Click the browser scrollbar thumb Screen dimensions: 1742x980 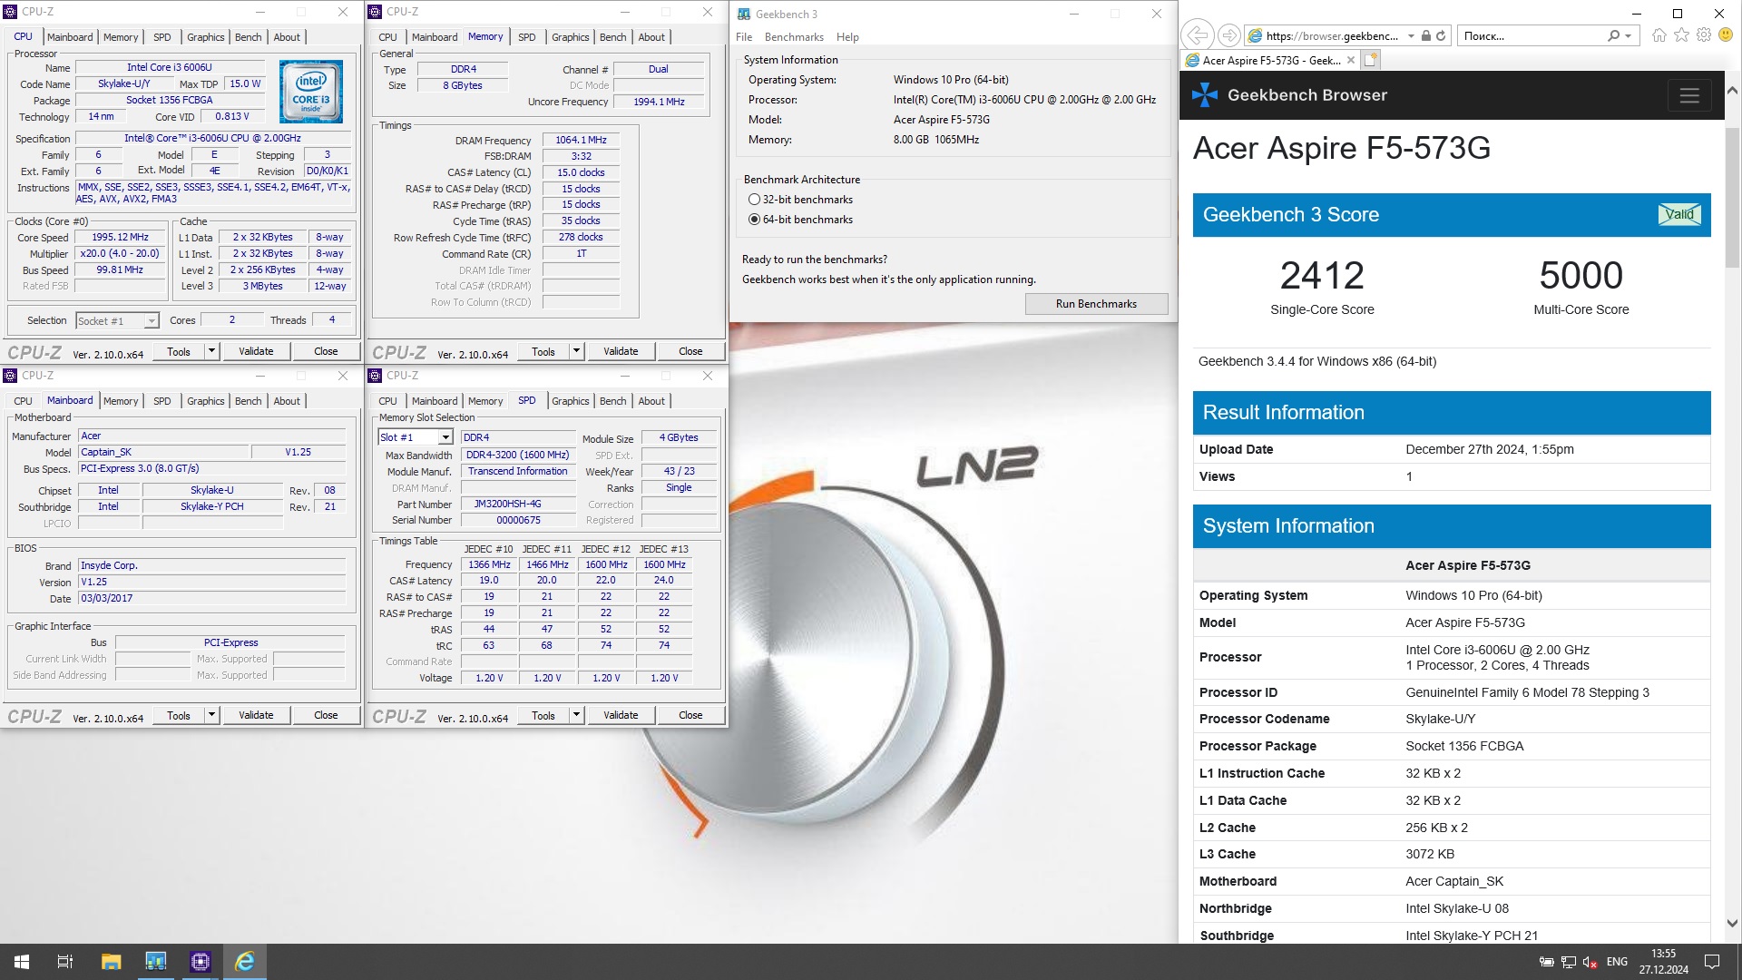(x=1732, y=198)
